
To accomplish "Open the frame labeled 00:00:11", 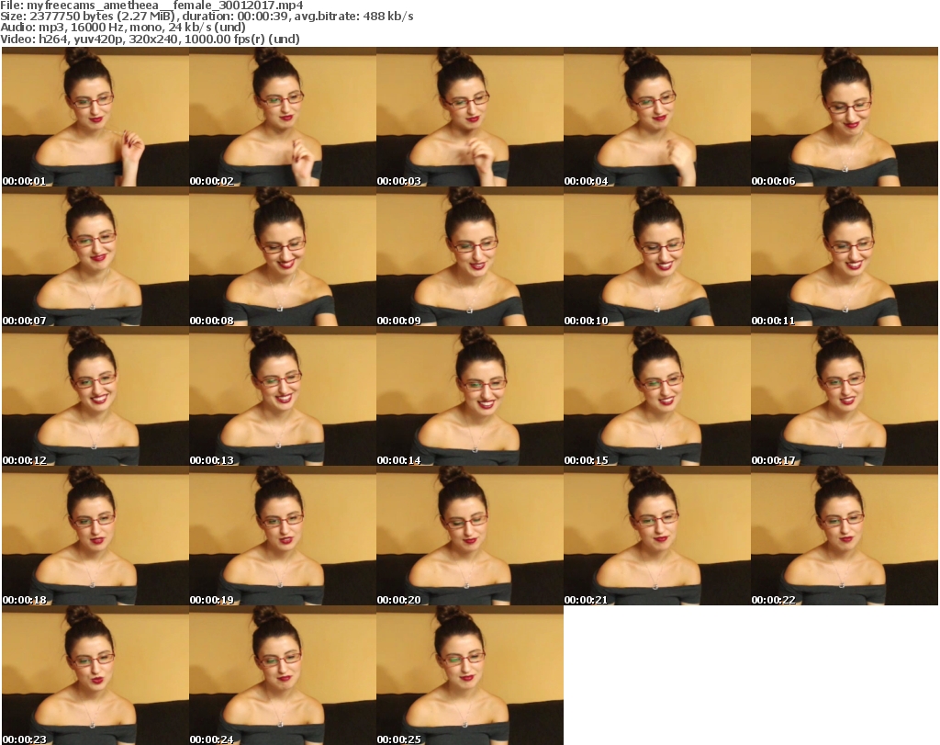I will tap(845, 256).
